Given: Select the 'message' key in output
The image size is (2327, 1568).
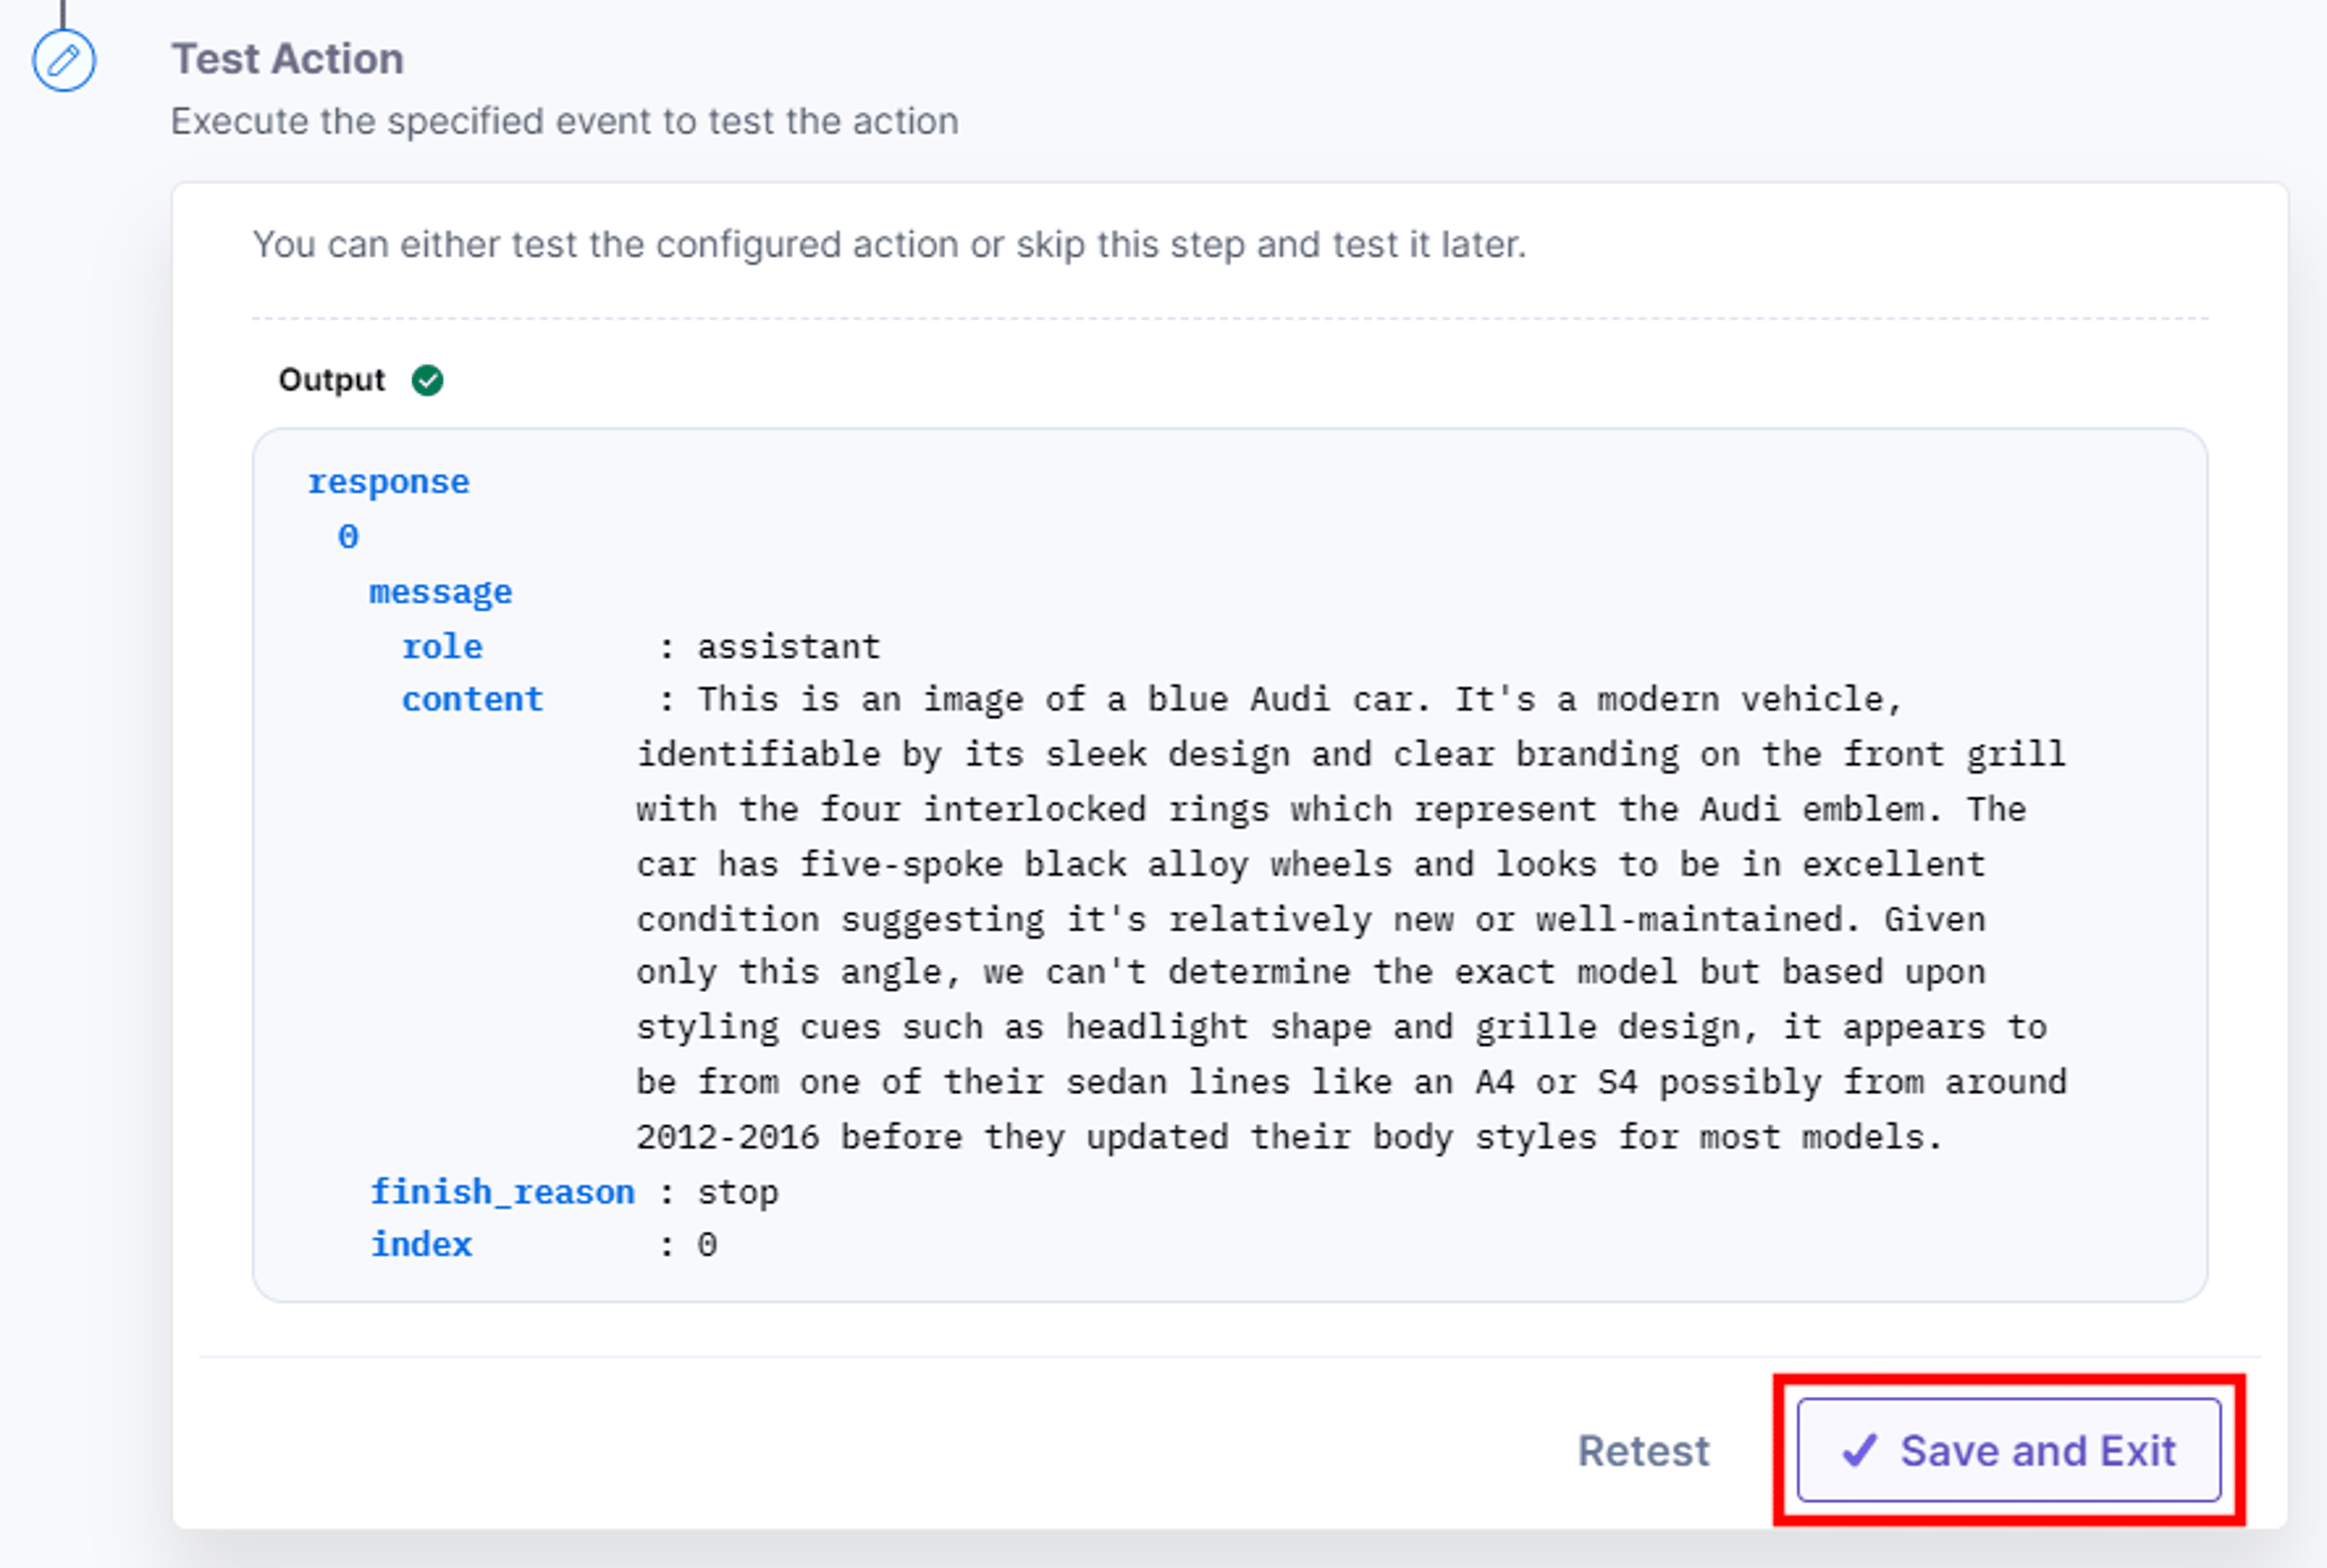Looking at the screenshot, I should point(440,592).
